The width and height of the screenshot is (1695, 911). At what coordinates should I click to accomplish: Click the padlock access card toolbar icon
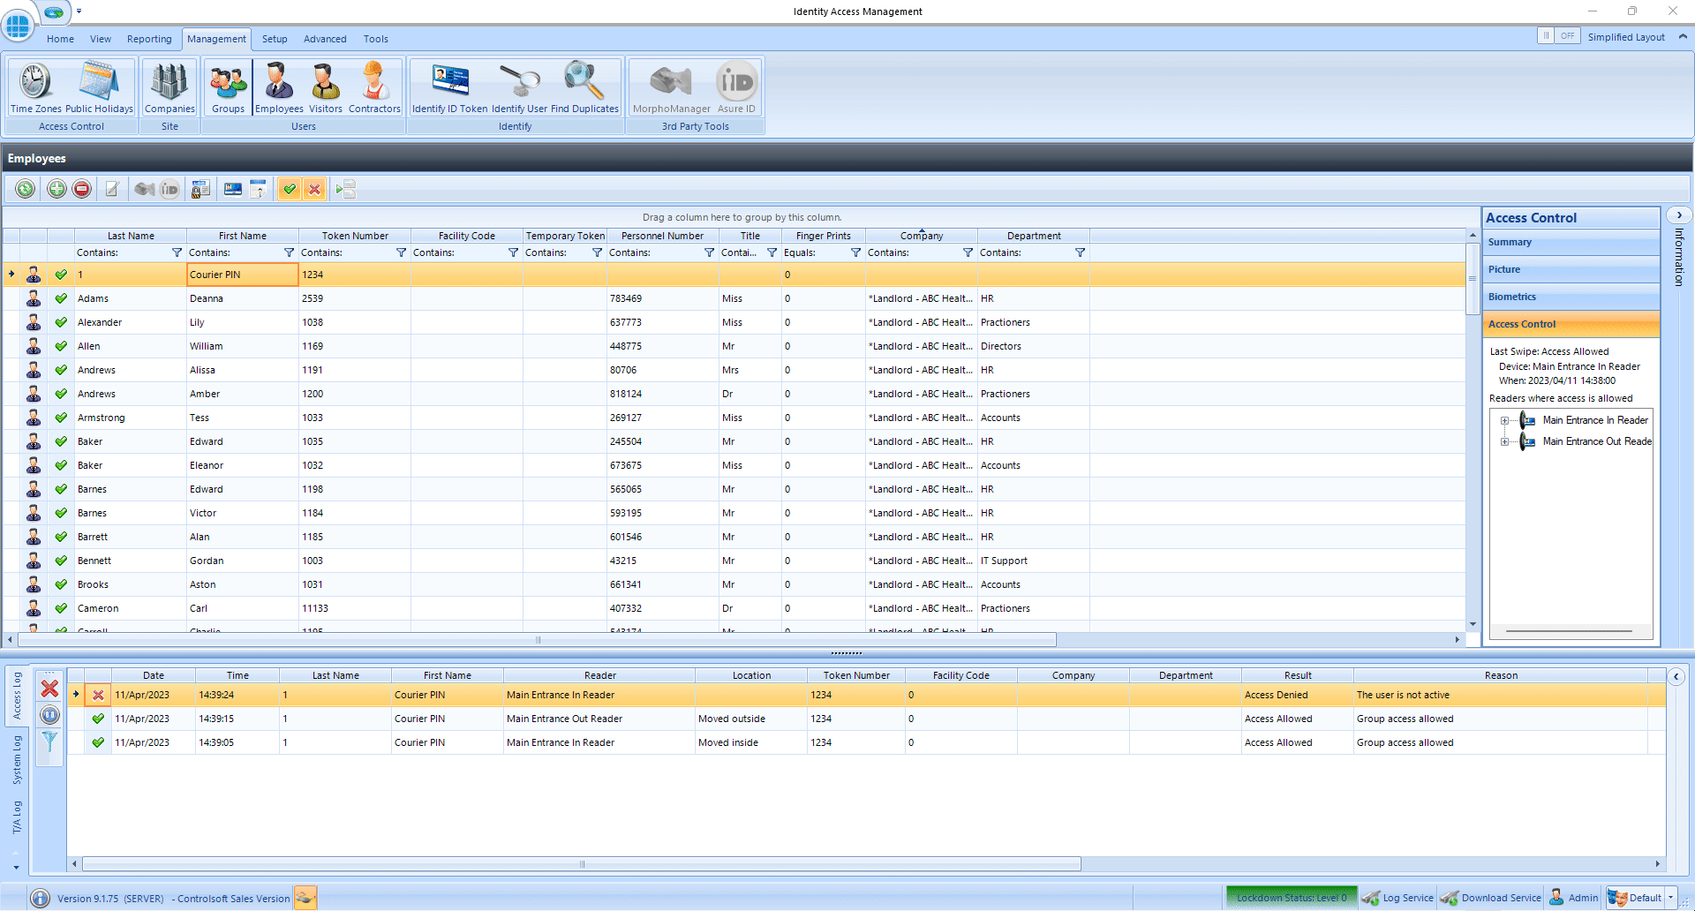pos(200,189)
